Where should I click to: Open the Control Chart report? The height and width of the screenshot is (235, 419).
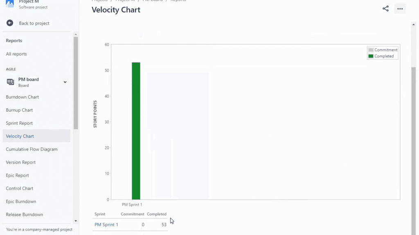(x=19, y=188)
